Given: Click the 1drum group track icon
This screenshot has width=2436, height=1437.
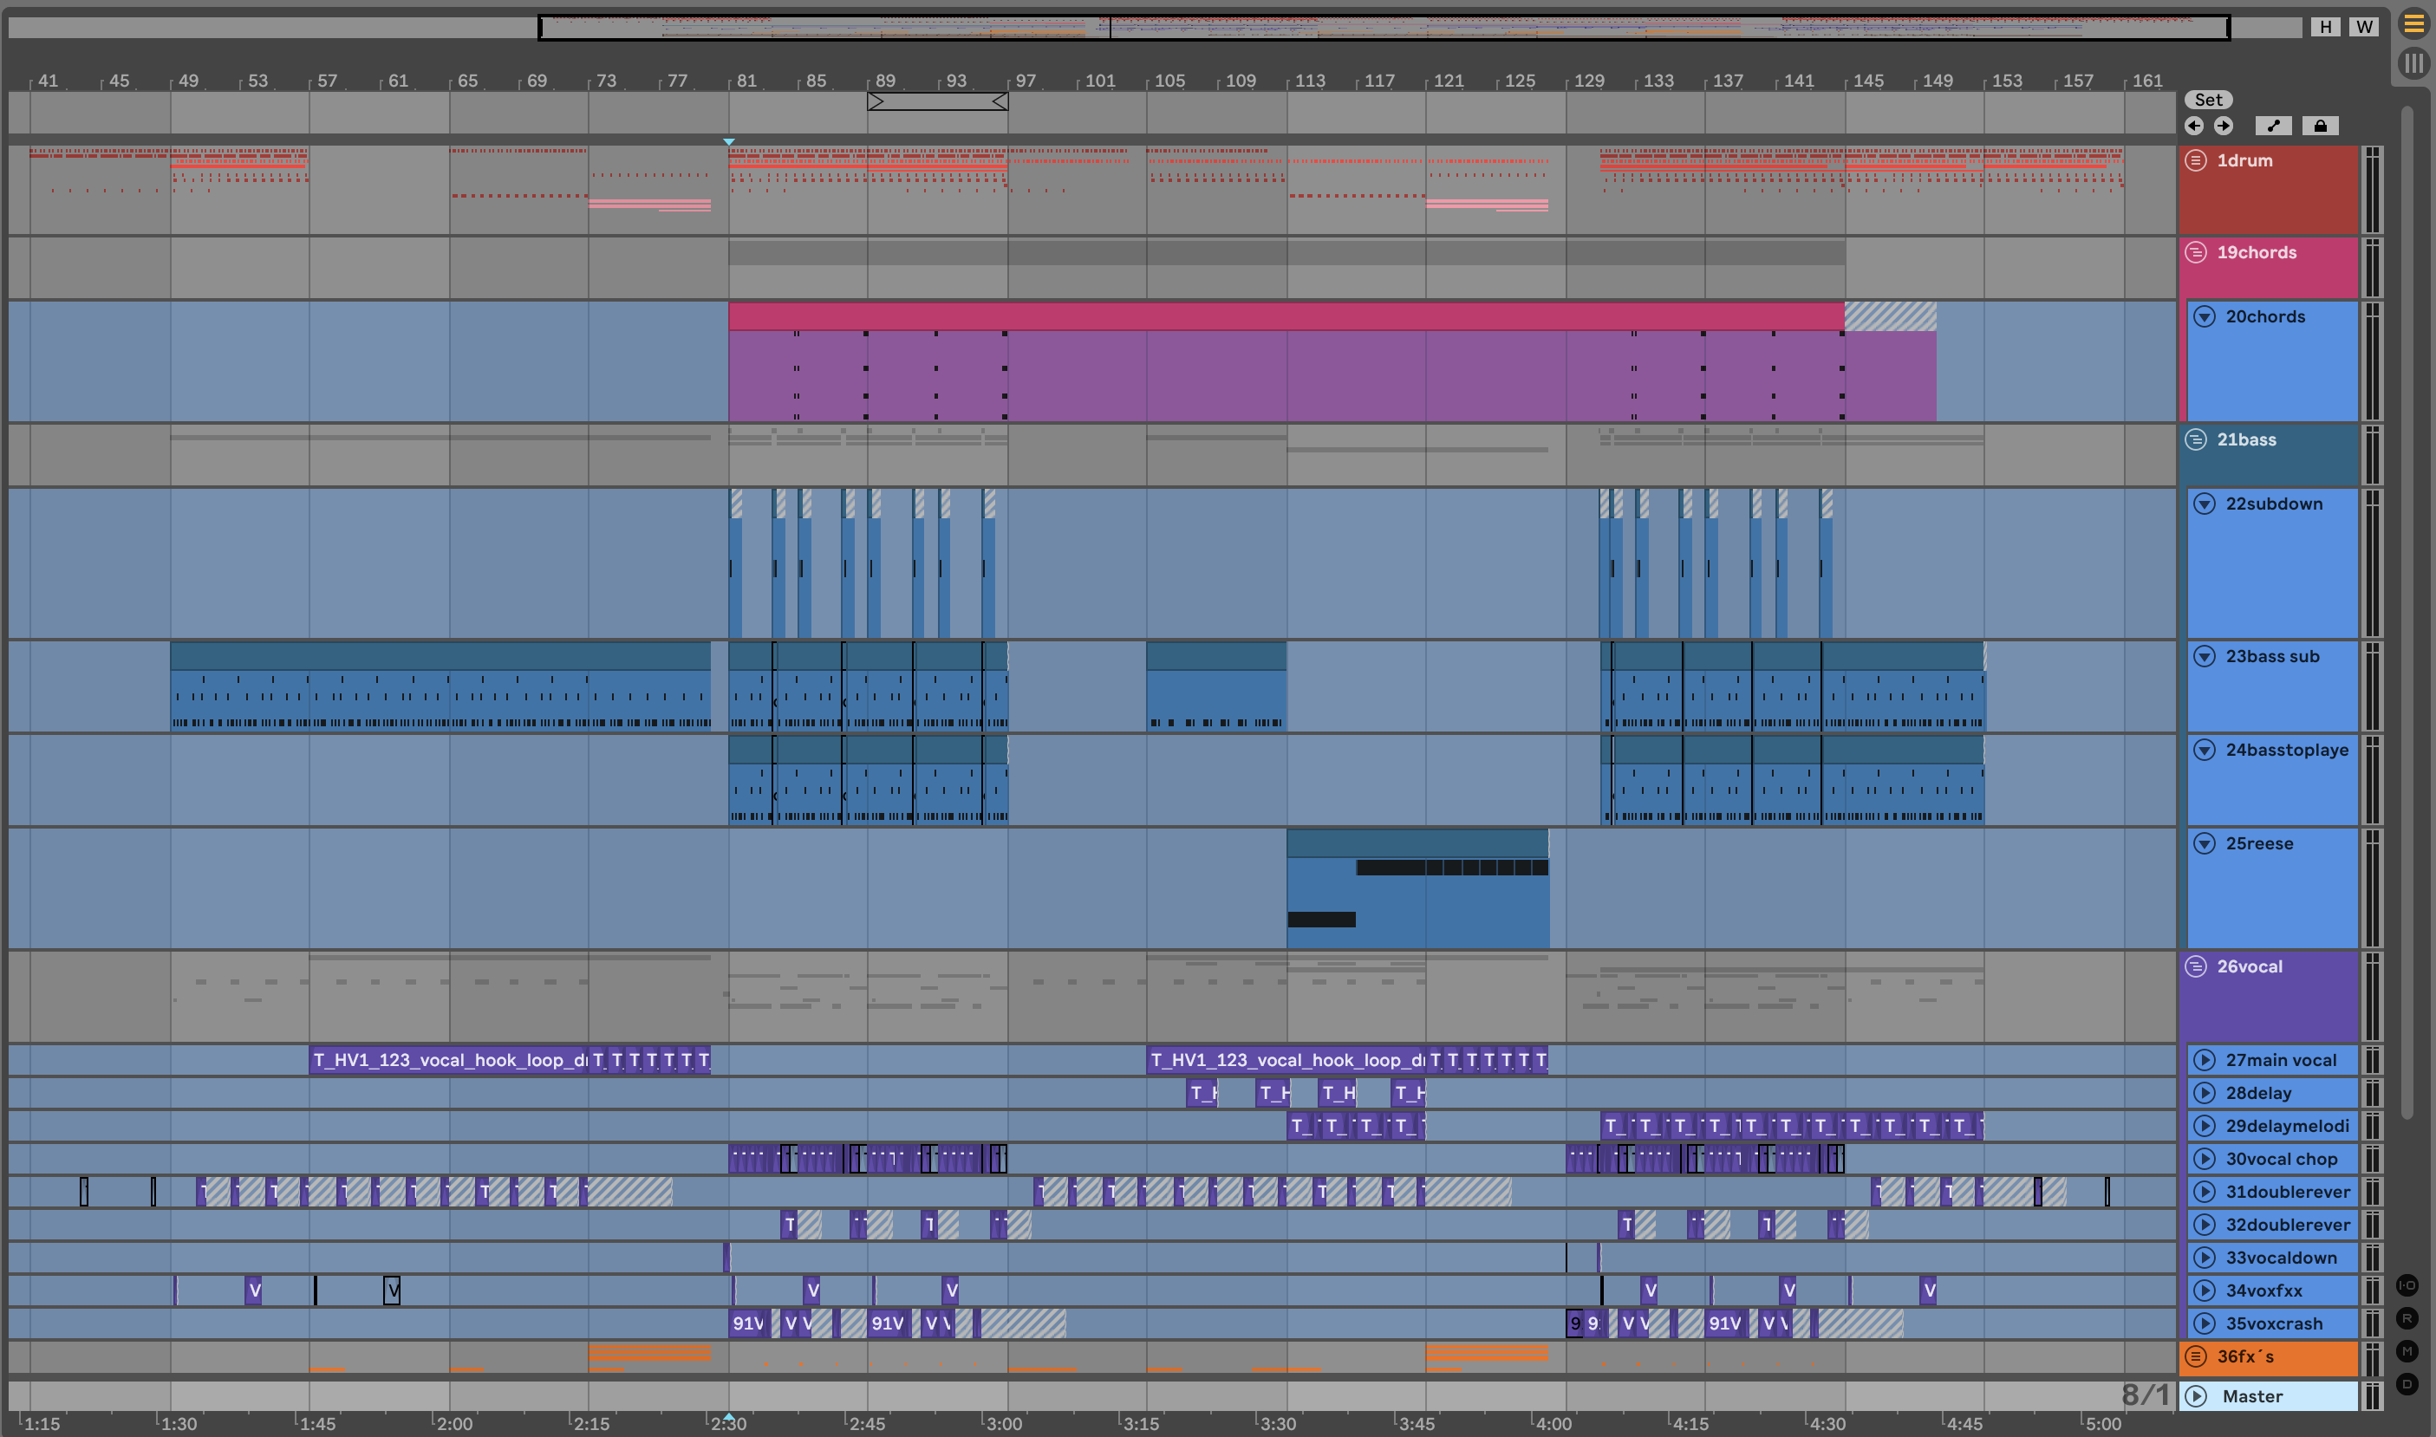Looking at the screenshot, I should tap(2196, 160).
